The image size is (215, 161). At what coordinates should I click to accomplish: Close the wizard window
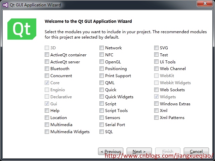[x=205, y=3]
